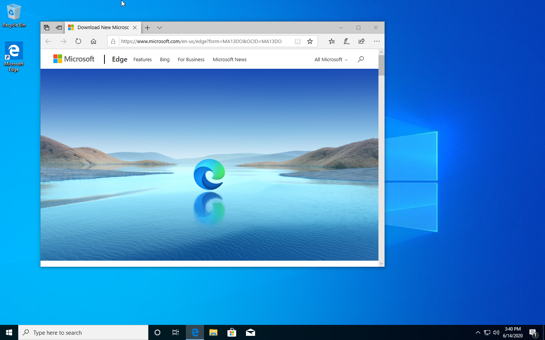Go forward arrow in Edge toolbar
This screenshot has width=545, height=340.
(x=63, y=41)
